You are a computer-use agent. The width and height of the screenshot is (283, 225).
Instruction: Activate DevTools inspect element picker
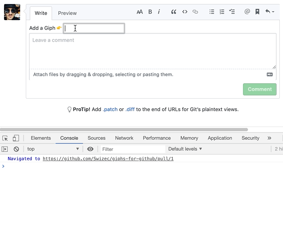point(5,138)
